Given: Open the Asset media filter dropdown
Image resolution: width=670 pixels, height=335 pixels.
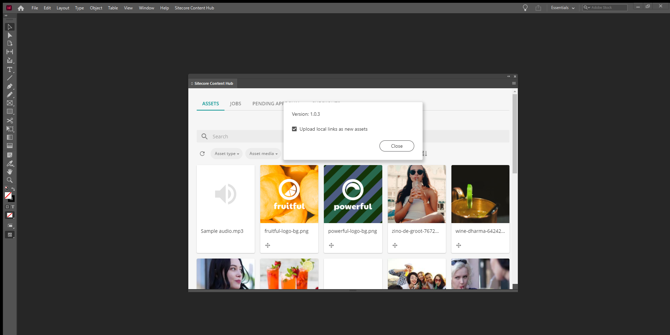Looking at the screenshot, I should [x=263, y=153].
